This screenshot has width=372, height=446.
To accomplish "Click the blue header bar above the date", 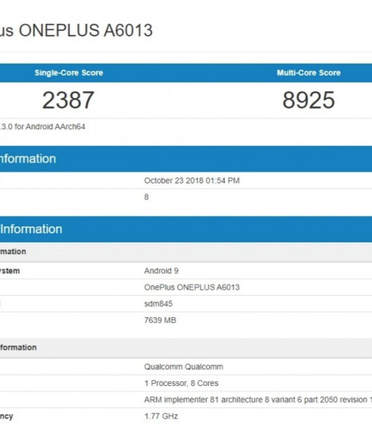I will [x=186, y=159].
